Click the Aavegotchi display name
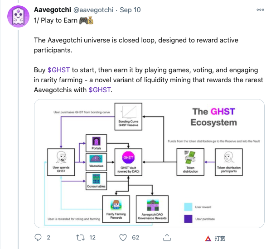Image resolution: width=271 pixels, height=249 pixels. (x=53, y=10)
